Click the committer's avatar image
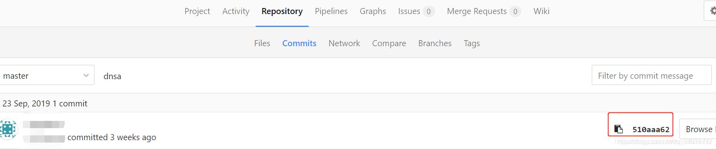Viewport: 716px width, 149px height. (8, 129)
